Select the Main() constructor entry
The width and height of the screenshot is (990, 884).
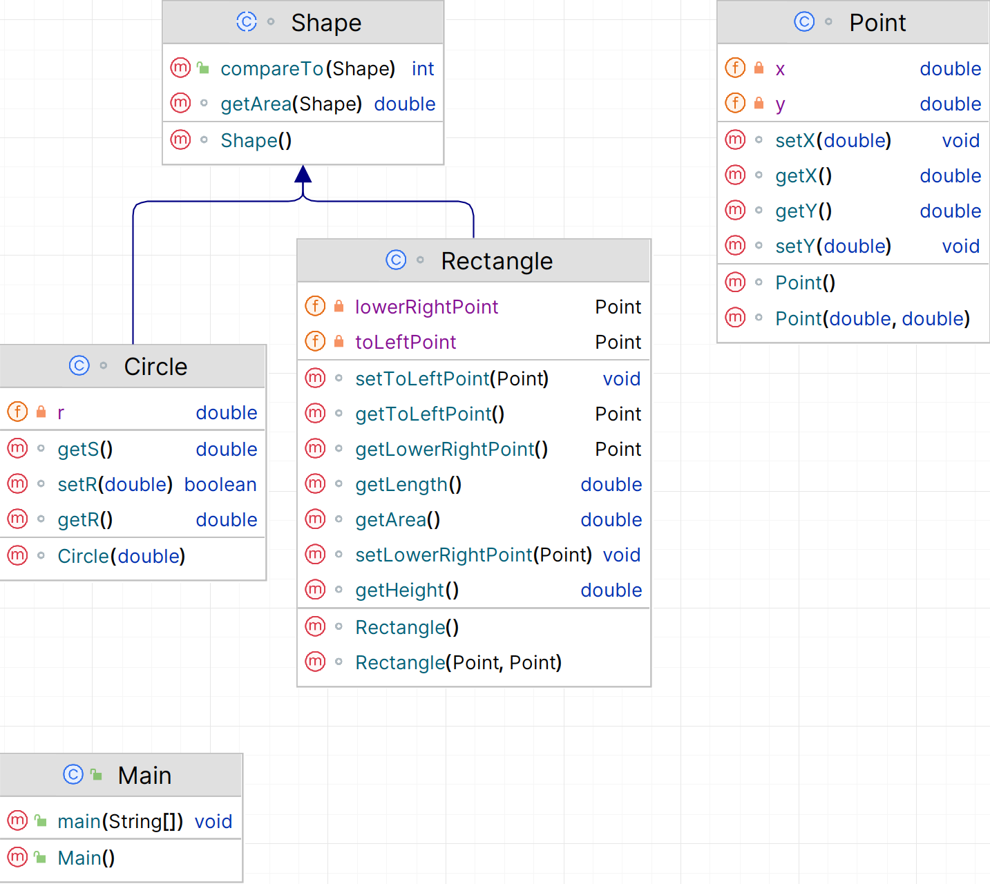tap(86, 858)
